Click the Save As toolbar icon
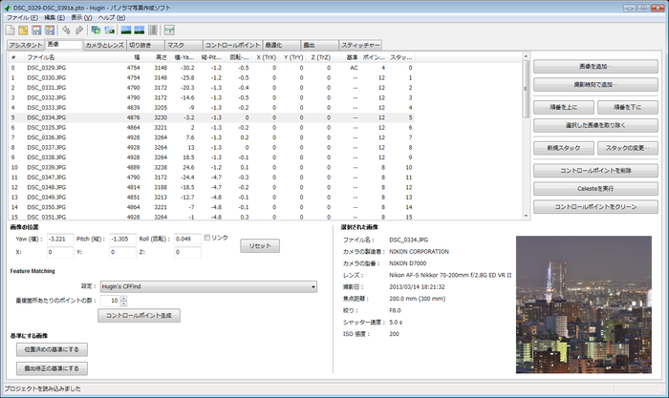 point(50,30)
